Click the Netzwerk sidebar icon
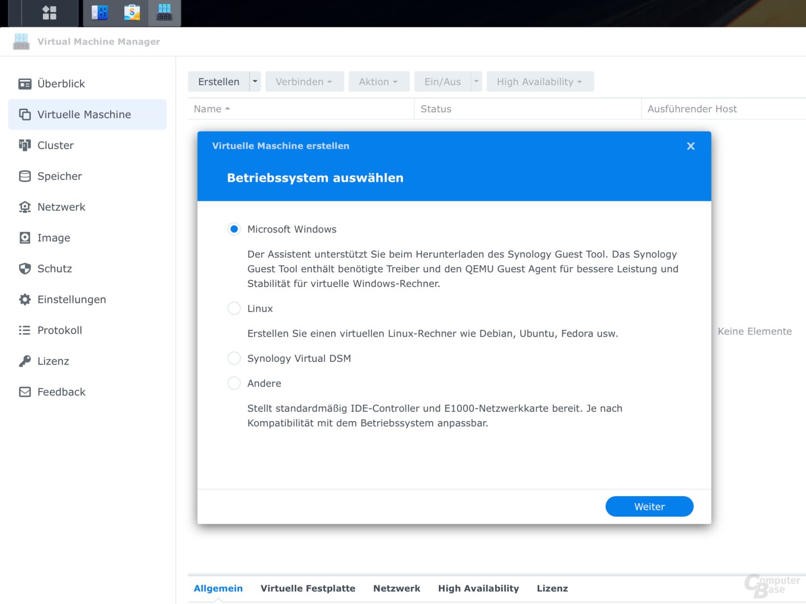The height and width of the screenshot is (604, 806). click(x=25, y=207)
